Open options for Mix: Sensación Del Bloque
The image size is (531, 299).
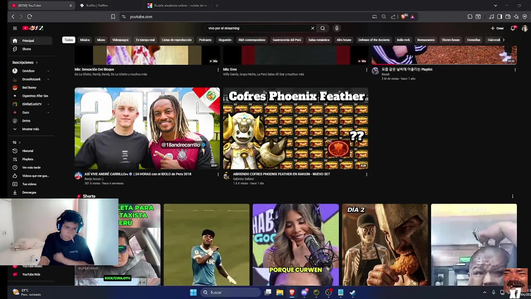coord(218,70)
